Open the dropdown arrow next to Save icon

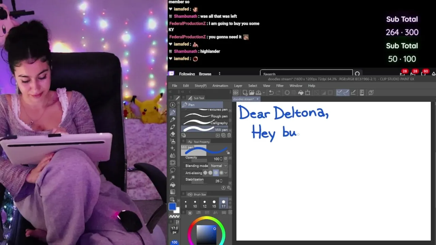[264, 93]
